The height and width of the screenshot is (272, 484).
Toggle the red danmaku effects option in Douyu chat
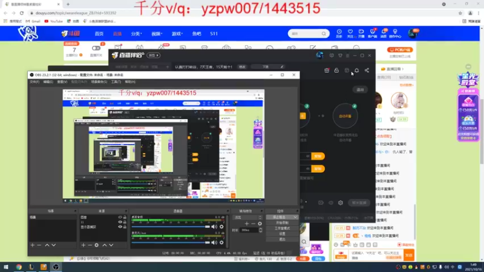(x=406, y=245)
